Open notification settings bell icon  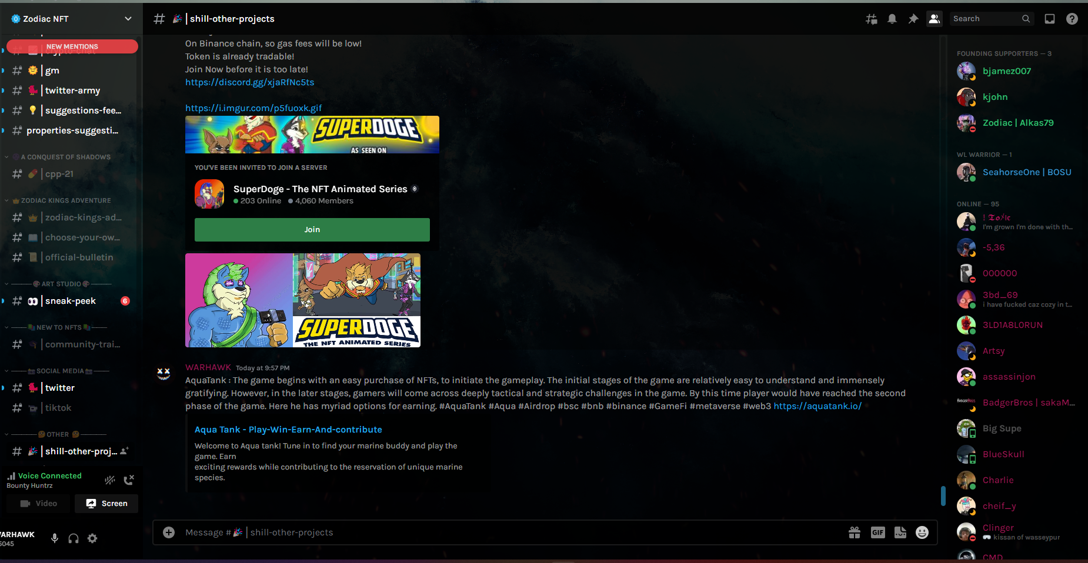(892, 19)
